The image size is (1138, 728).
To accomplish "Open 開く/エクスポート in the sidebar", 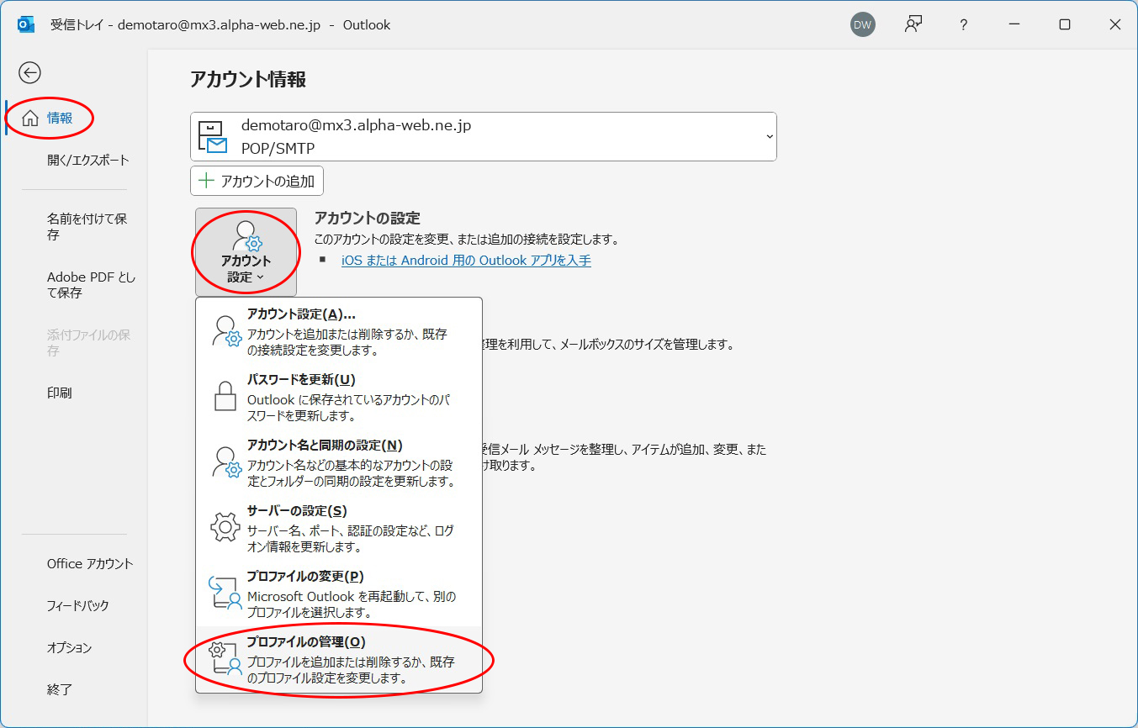I will [x=87, y=160].
